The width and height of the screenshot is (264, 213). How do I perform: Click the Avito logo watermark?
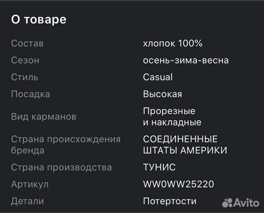[x=240, y=202]
